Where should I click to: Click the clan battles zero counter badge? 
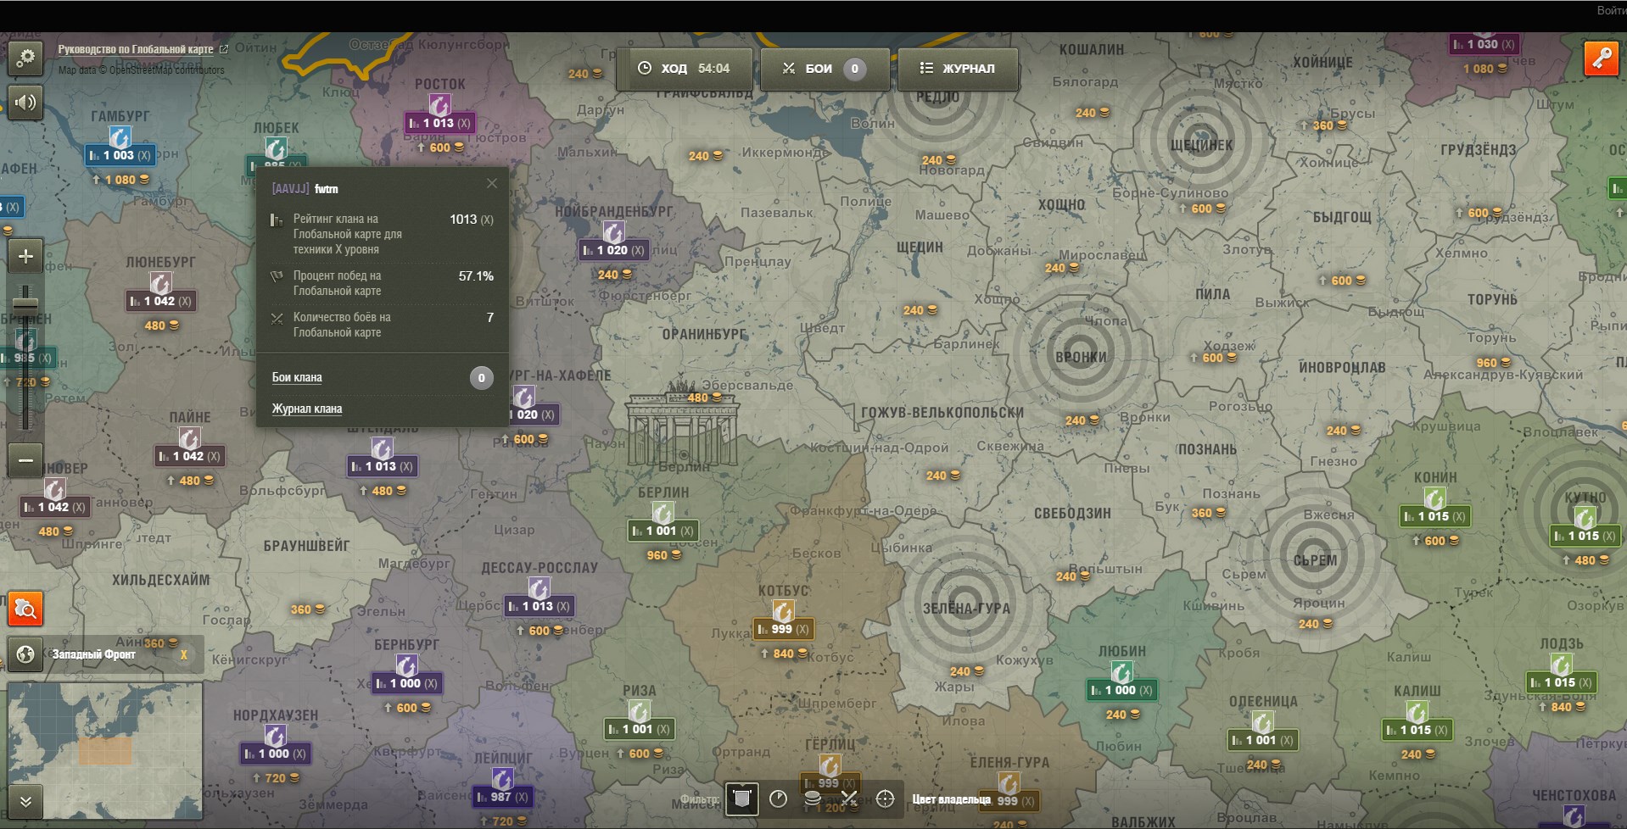point(481,378)
